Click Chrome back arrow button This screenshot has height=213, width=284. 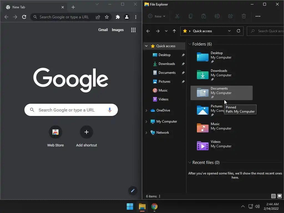pos(6,17)
